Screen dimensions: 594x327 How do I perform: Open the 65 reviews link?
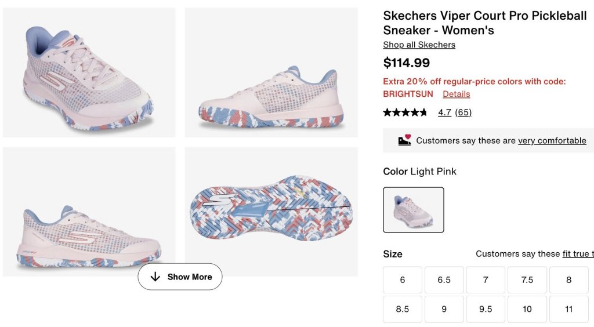click(x=463, y=112)
